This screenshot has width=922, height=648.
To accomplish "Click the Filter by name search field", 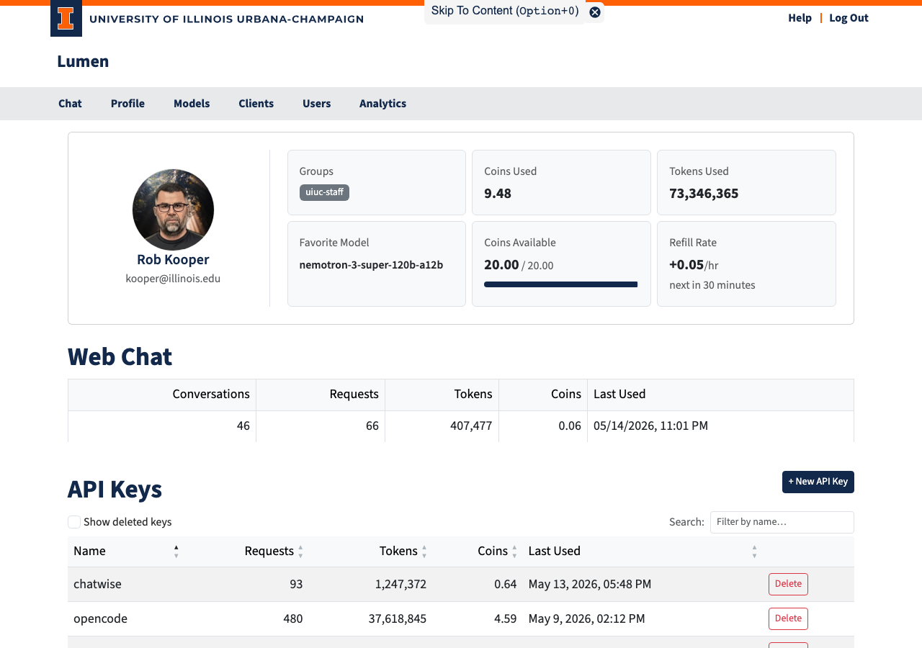I will [x=782, y=522].
